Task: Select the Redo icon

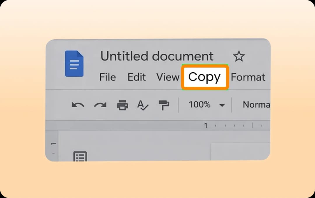Action: [x=100, y=105]
